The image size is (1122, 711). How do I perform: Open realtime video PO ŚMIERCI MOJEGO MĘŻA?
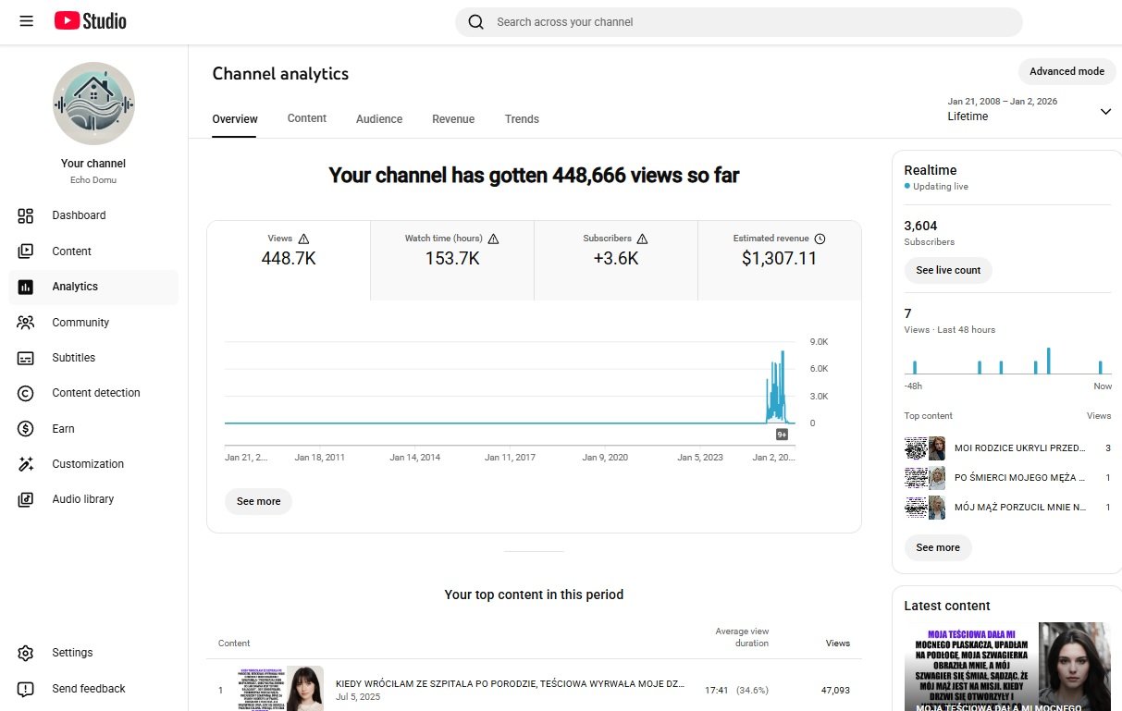[1022, 478]
